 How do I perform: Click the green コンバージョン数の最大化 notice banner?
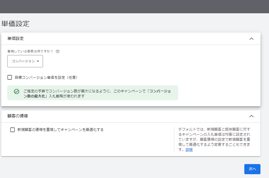point(93,93)
